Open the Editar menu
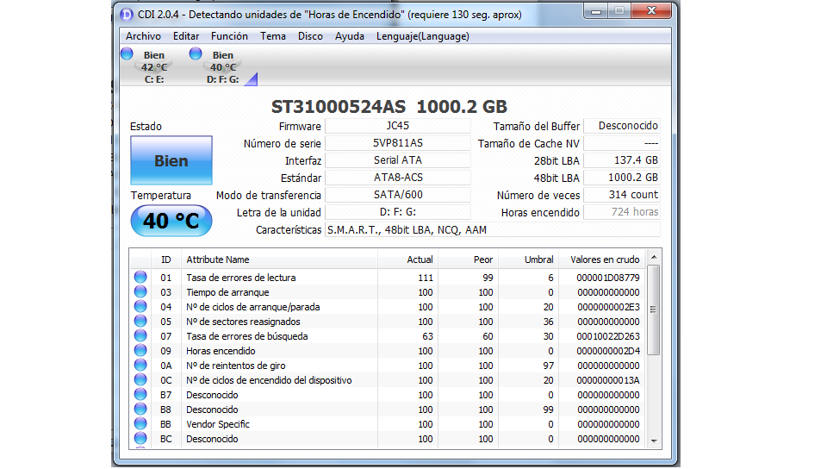Image resolution: width=827 pixels, height=469 pixels. point(186,36)
